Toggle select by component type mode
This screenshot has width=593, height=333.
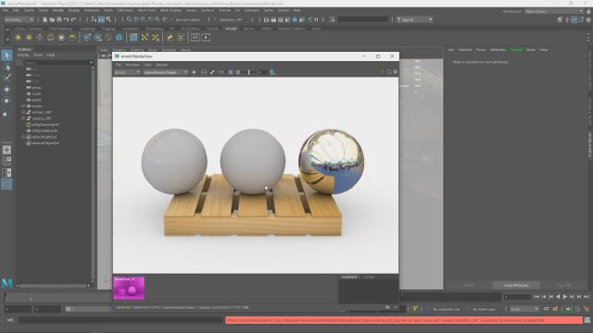click(x=108, y=19)
